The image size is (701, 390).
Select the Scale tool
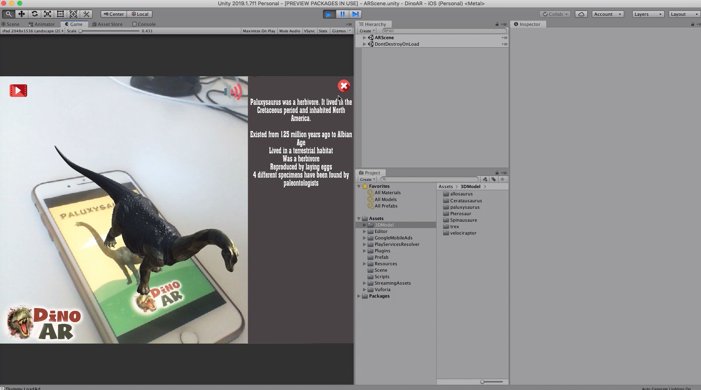(47, 14)
